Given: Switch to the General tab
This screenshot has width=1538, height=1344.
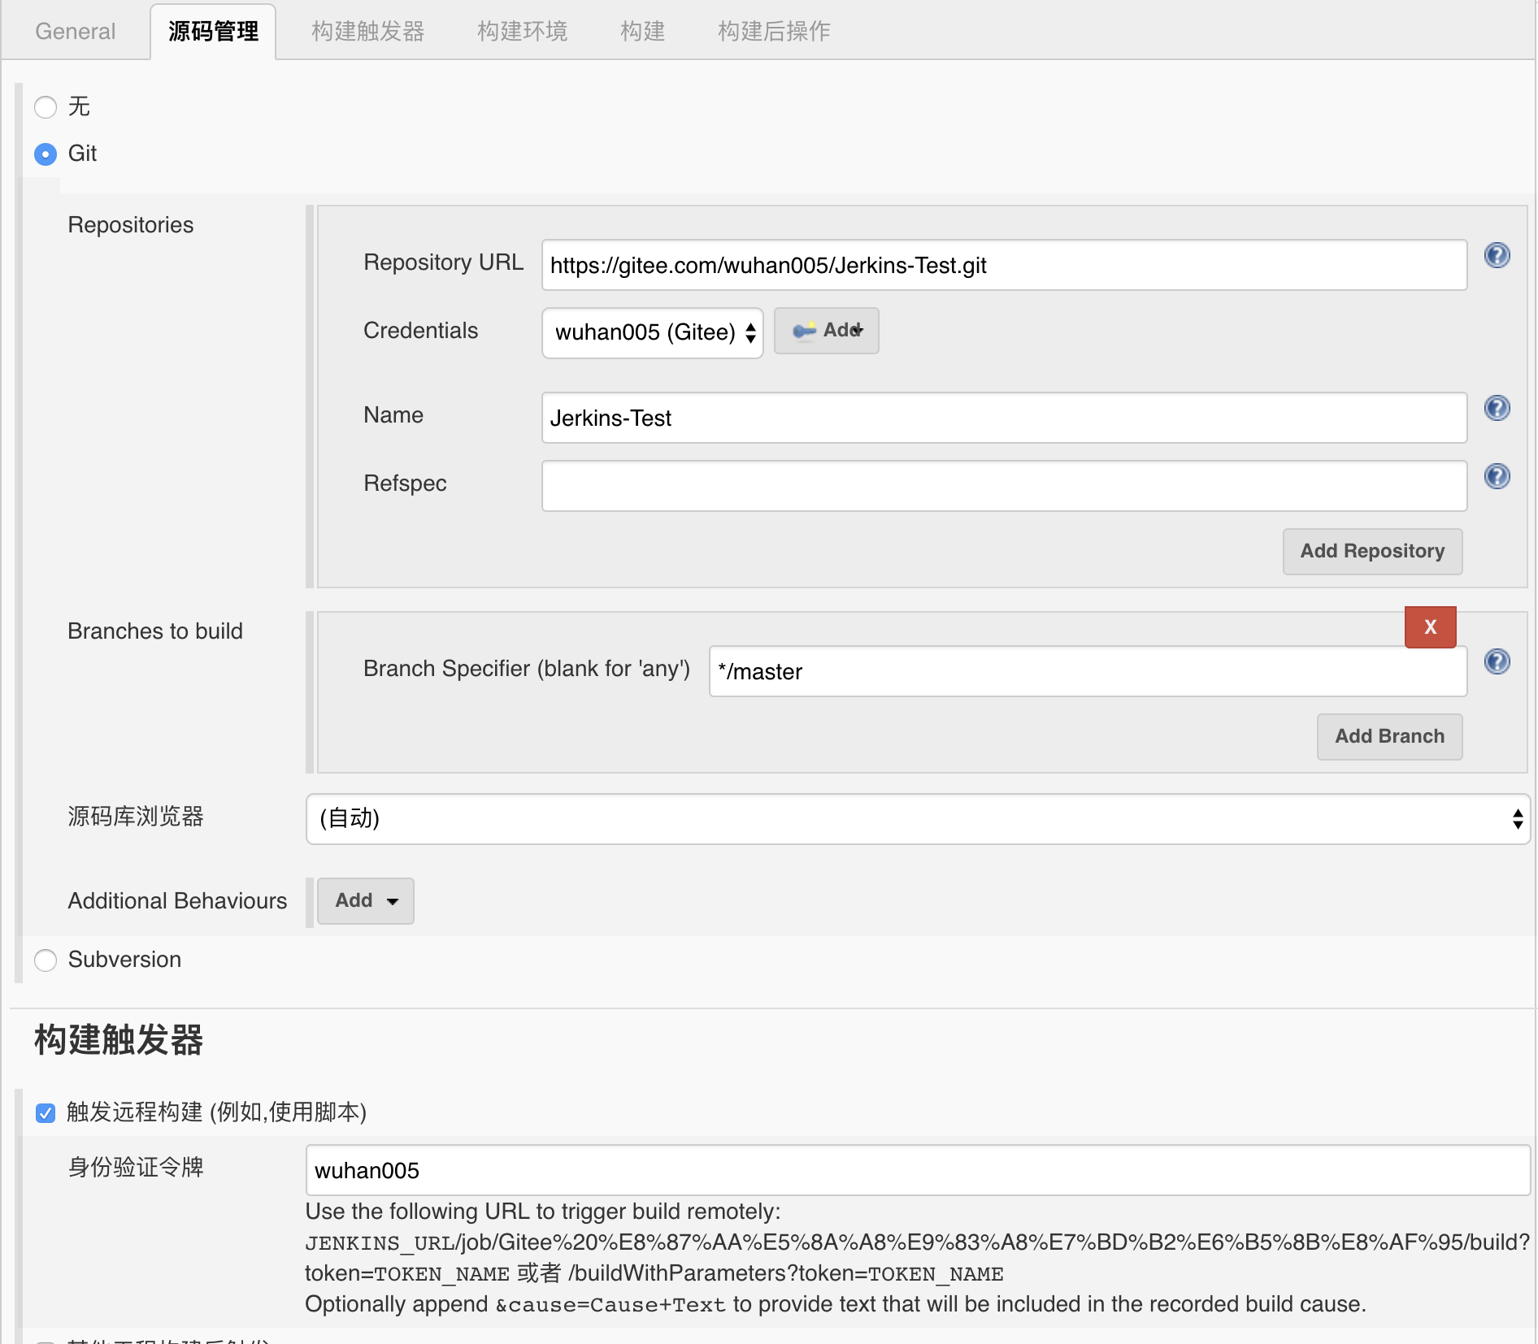Looking at the screenshot, I should (76, 32).
